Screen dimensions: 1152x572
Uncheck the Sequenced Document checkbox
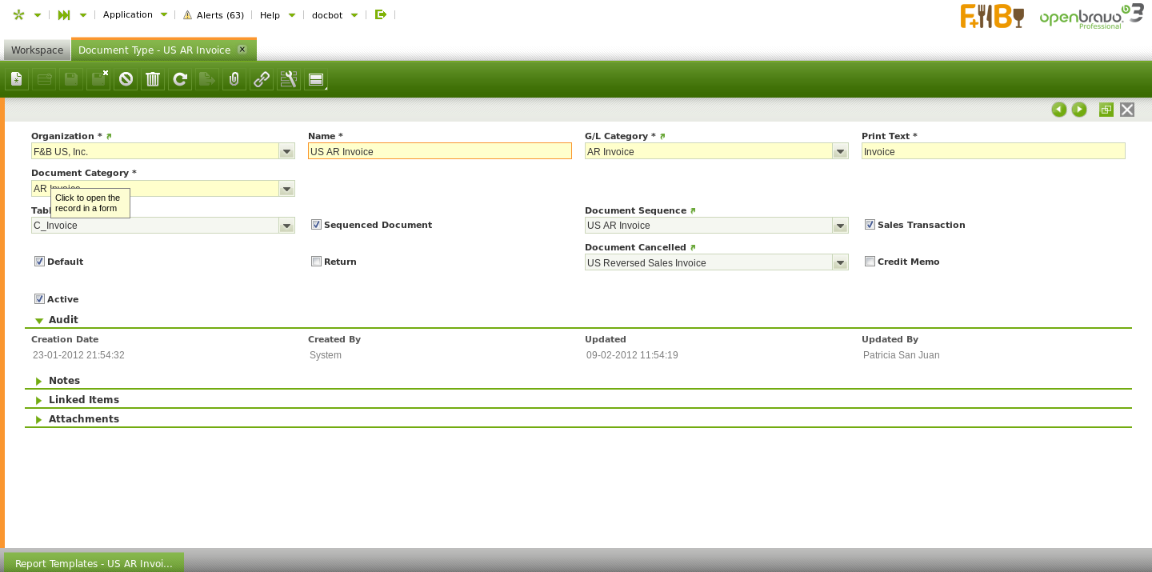[317, 225]
